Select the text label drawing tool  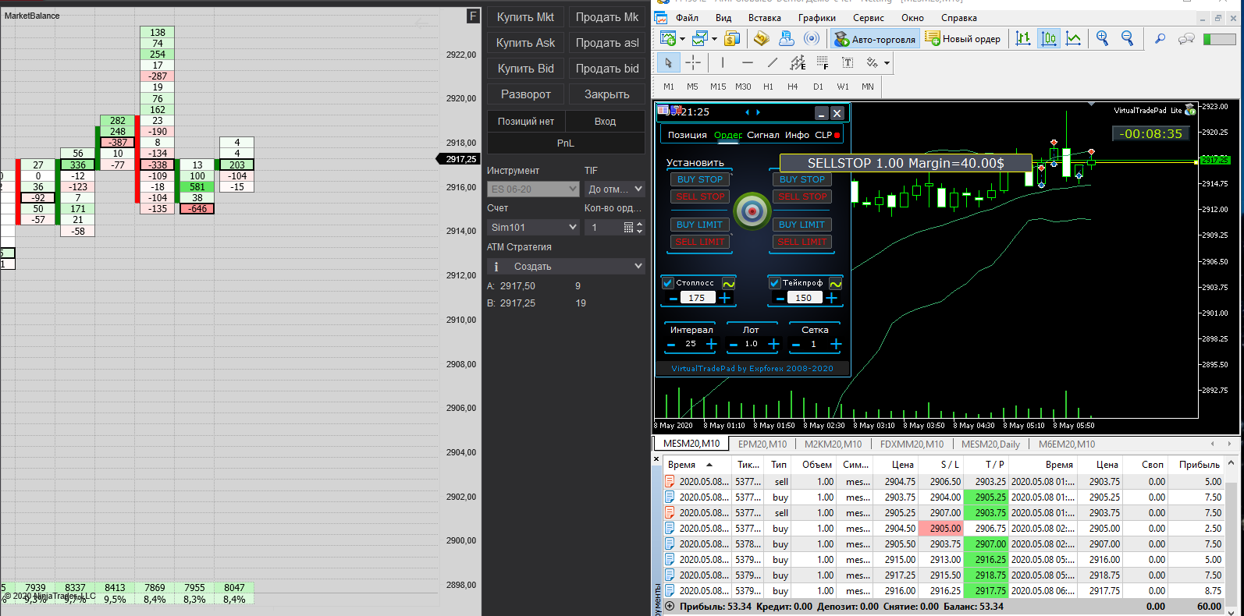point(848,62)
